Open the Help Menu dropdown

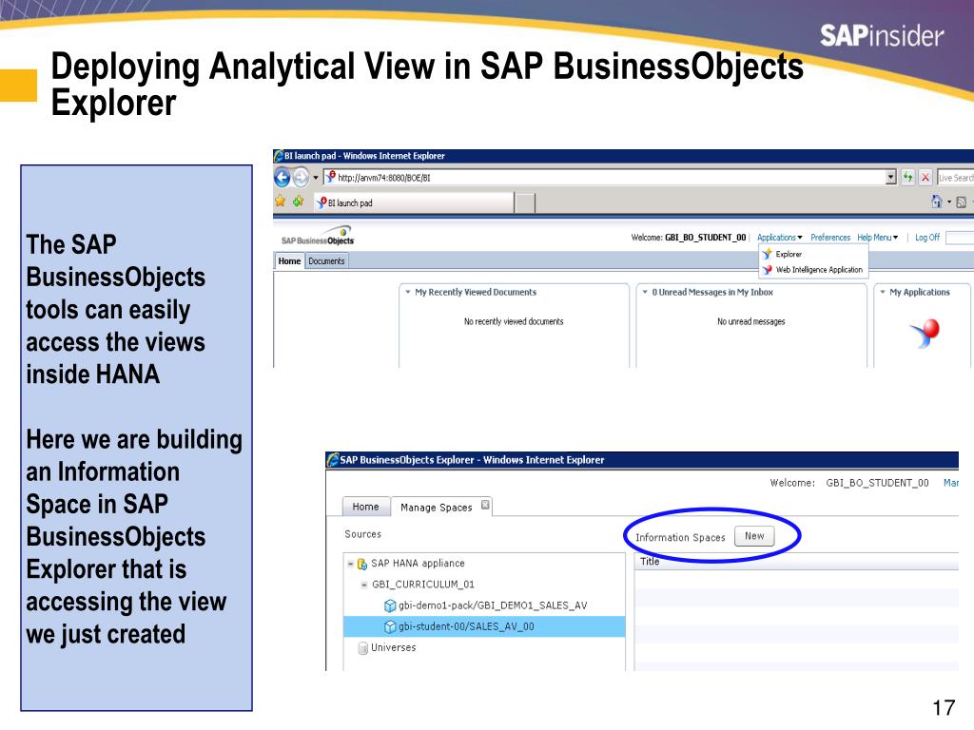pos(877,237)
